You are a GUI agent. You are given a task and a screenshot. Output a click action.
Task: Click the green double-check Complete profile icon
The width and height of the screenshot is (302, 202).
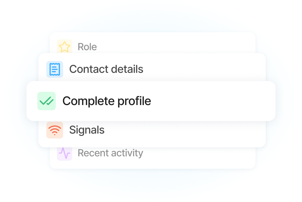pyautogui.click(x=47, y=101)
